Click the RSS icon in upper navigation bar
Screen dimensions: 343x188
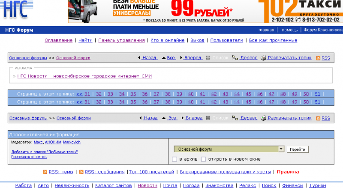click(x=318, y=58)
